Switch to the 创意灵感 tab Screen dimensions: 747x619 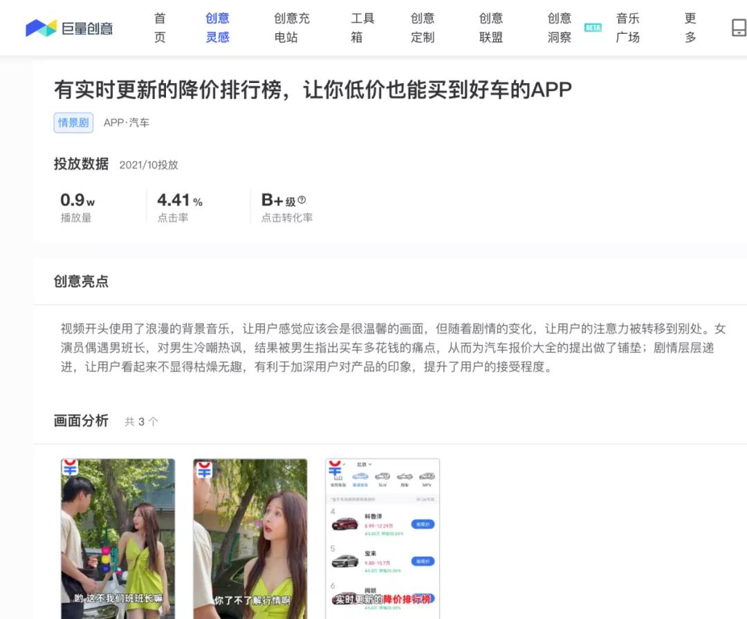[217, 28]
